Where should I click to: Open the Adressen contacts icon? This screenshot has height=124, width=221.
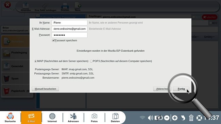pos(73,118)
